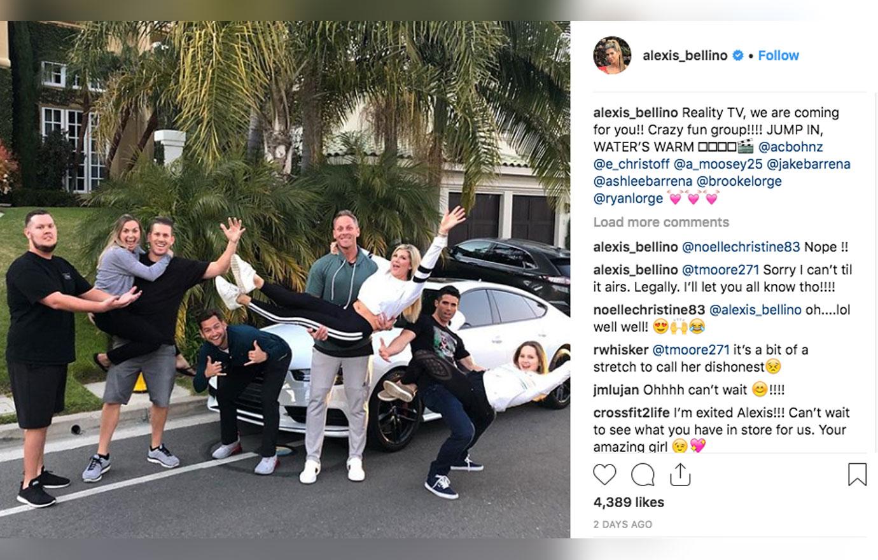Open the 2 DAYS AGO timestamp
The image size is (878, 560).
(x=623, y=524)
